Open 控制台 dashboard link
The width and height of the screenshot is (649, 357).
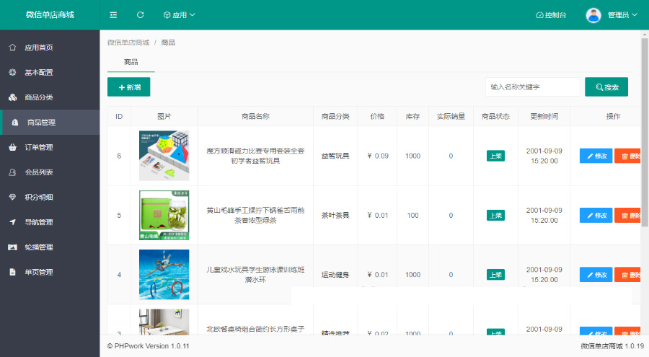551,14
